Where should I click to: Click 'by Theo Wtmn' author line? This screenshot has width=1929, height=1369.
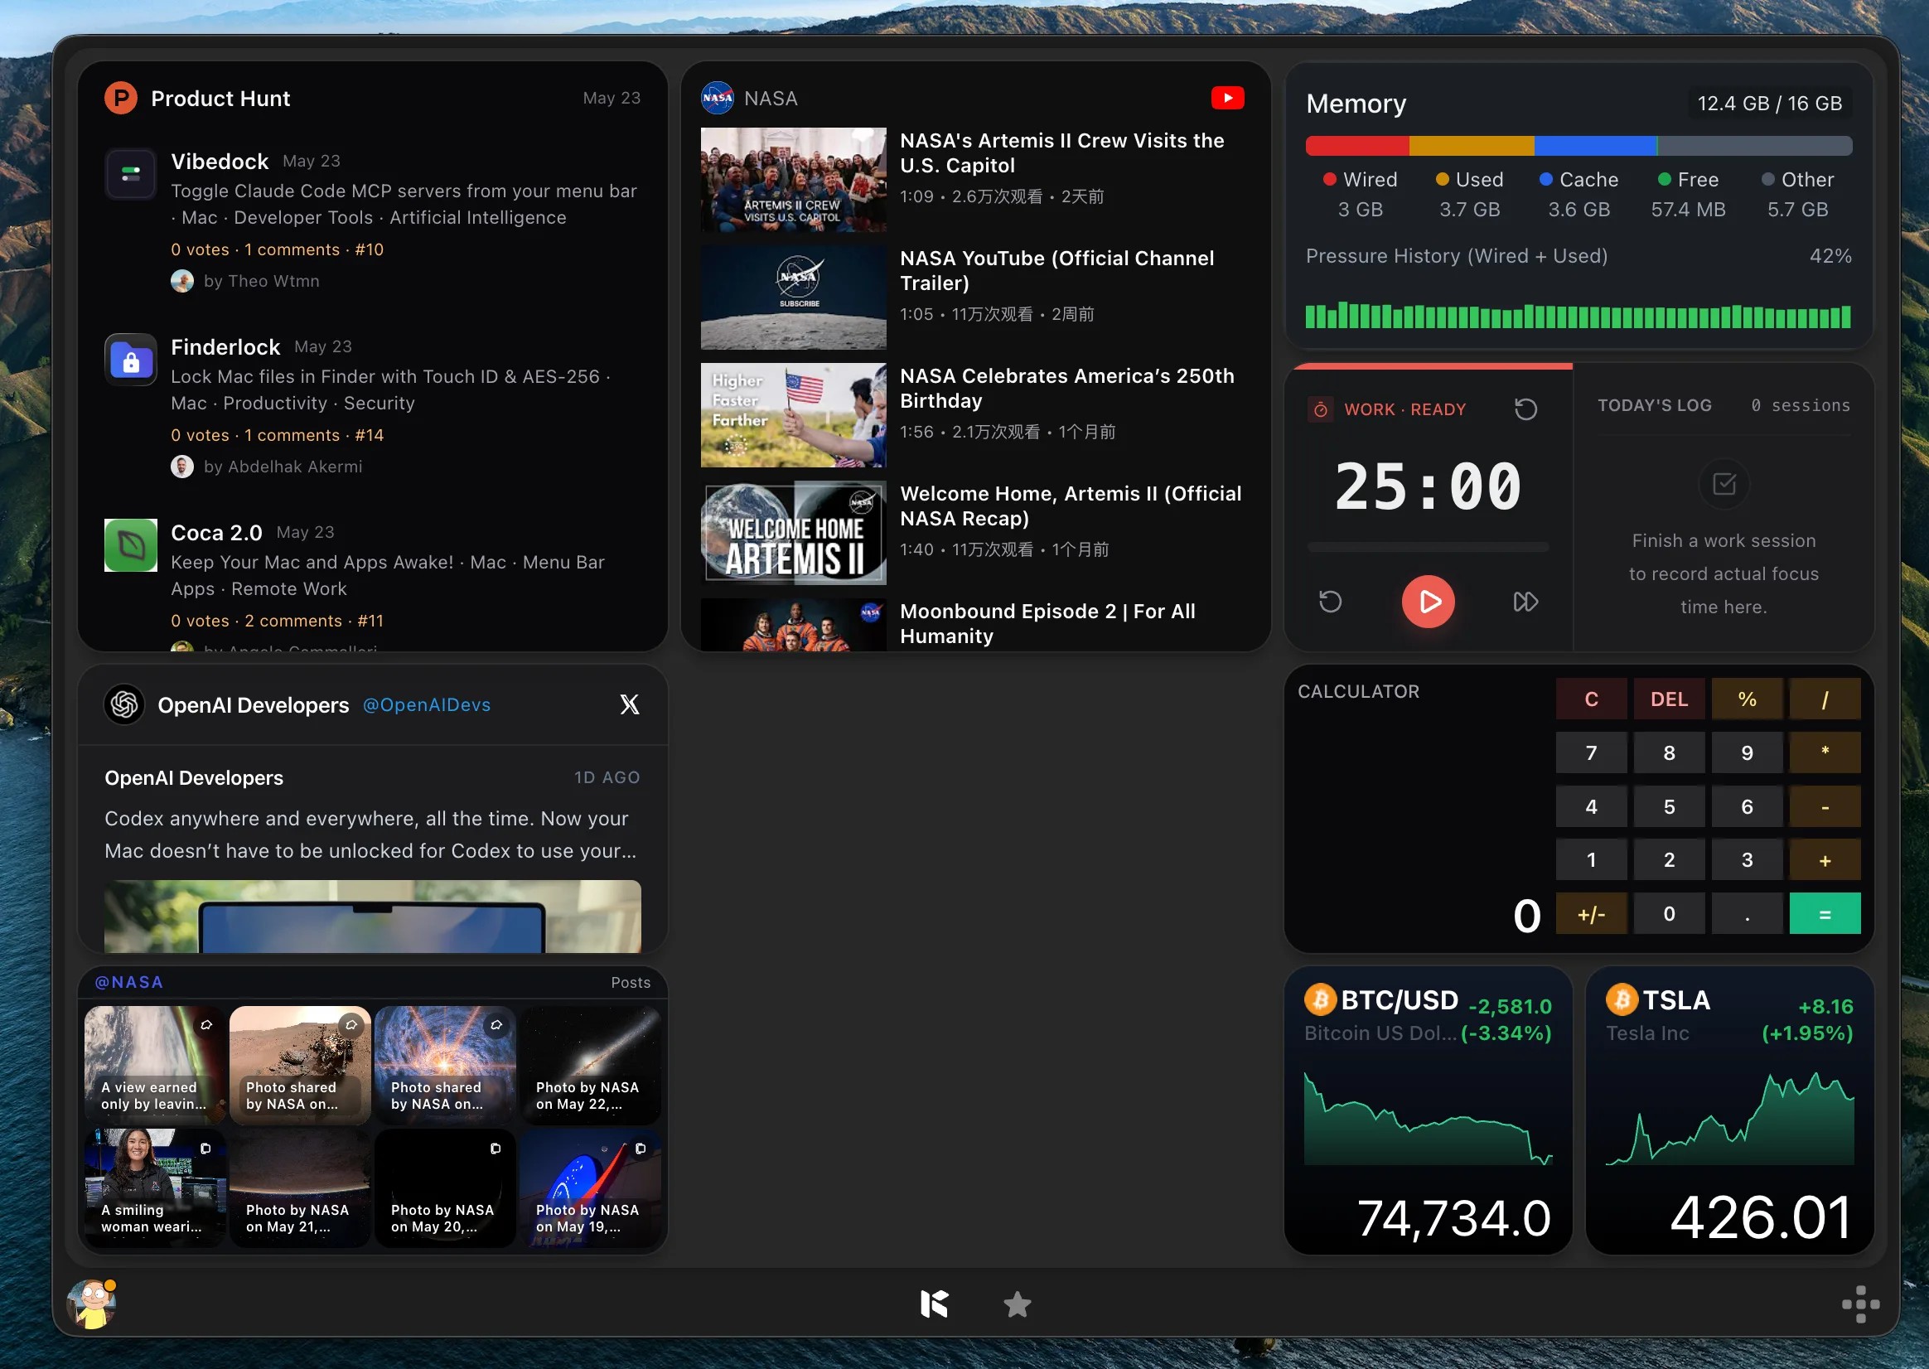245,282
